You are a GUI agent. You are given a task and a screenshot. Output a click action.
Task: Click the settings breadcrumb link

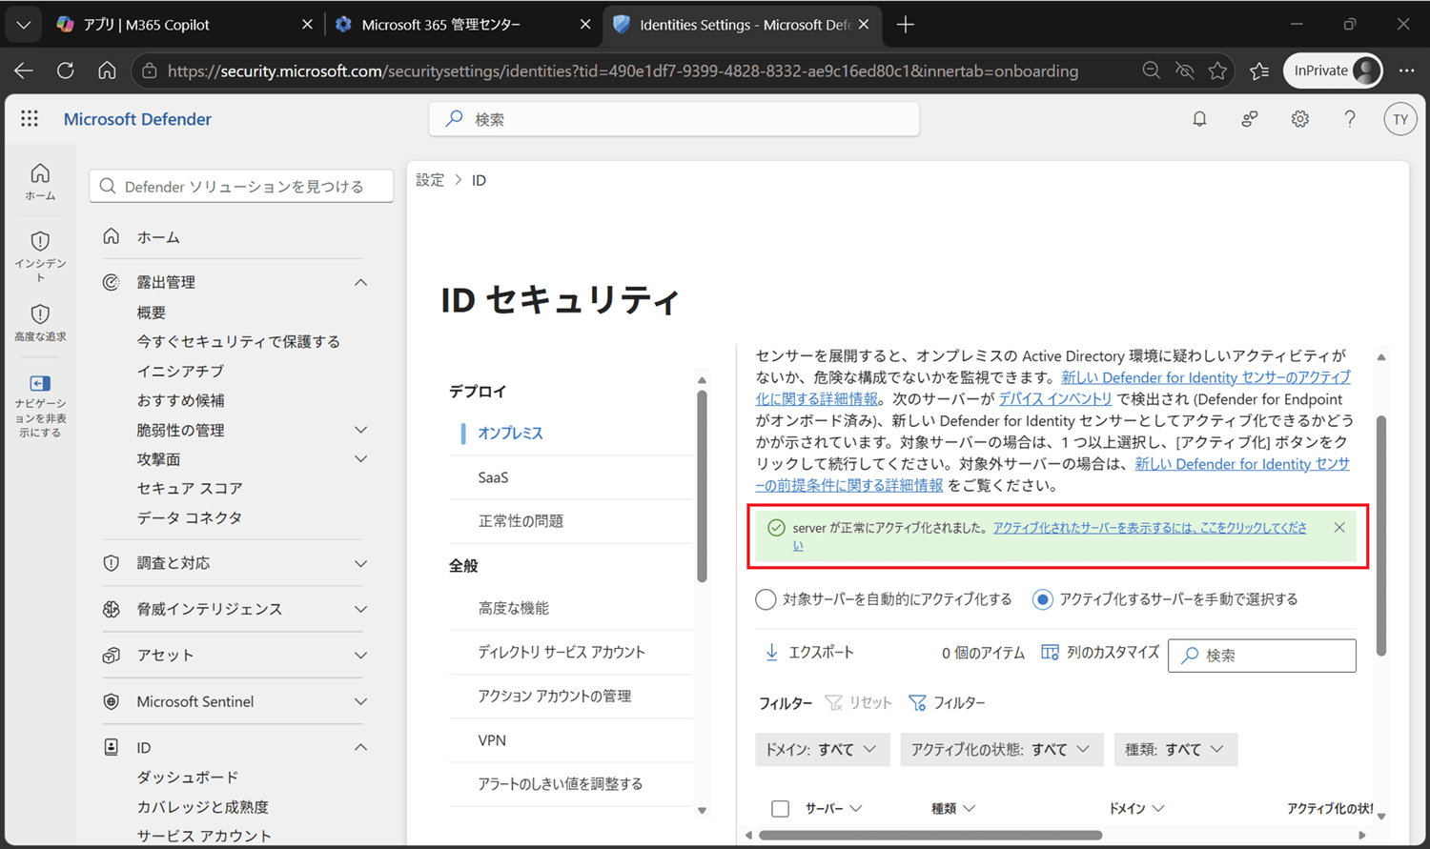click(430, 180)
